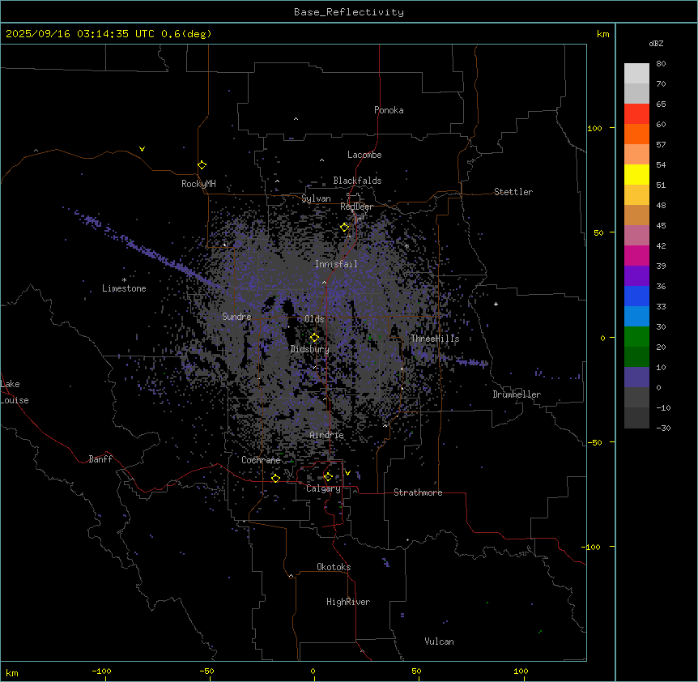Select the Lake Louise label
The image size is (698, 682).
coord(15,392)
